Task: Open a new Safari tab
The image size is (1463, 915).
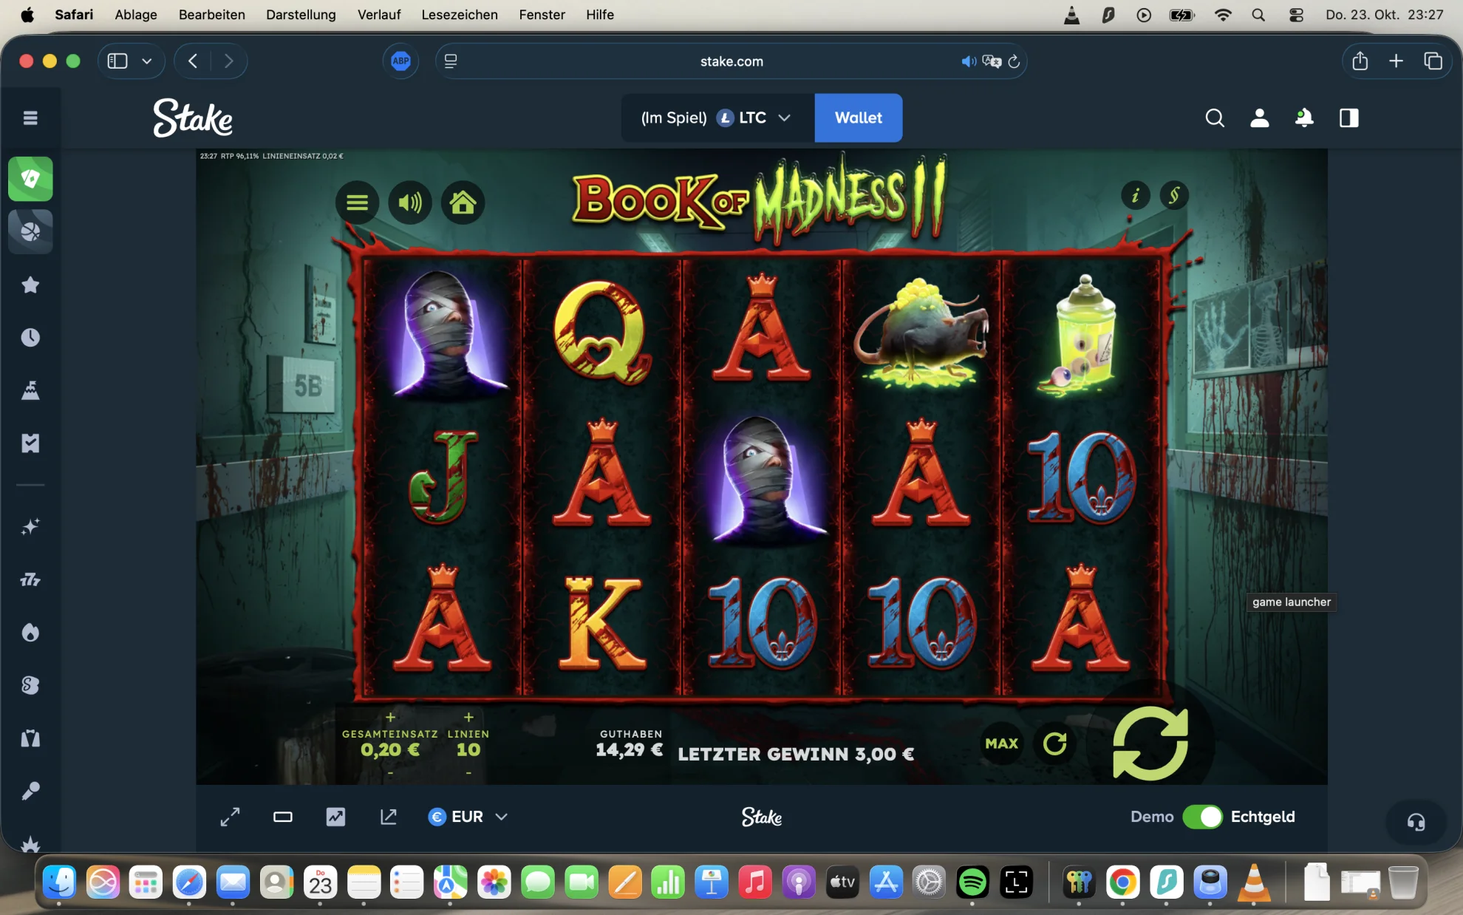Action: coord(1396,61)
